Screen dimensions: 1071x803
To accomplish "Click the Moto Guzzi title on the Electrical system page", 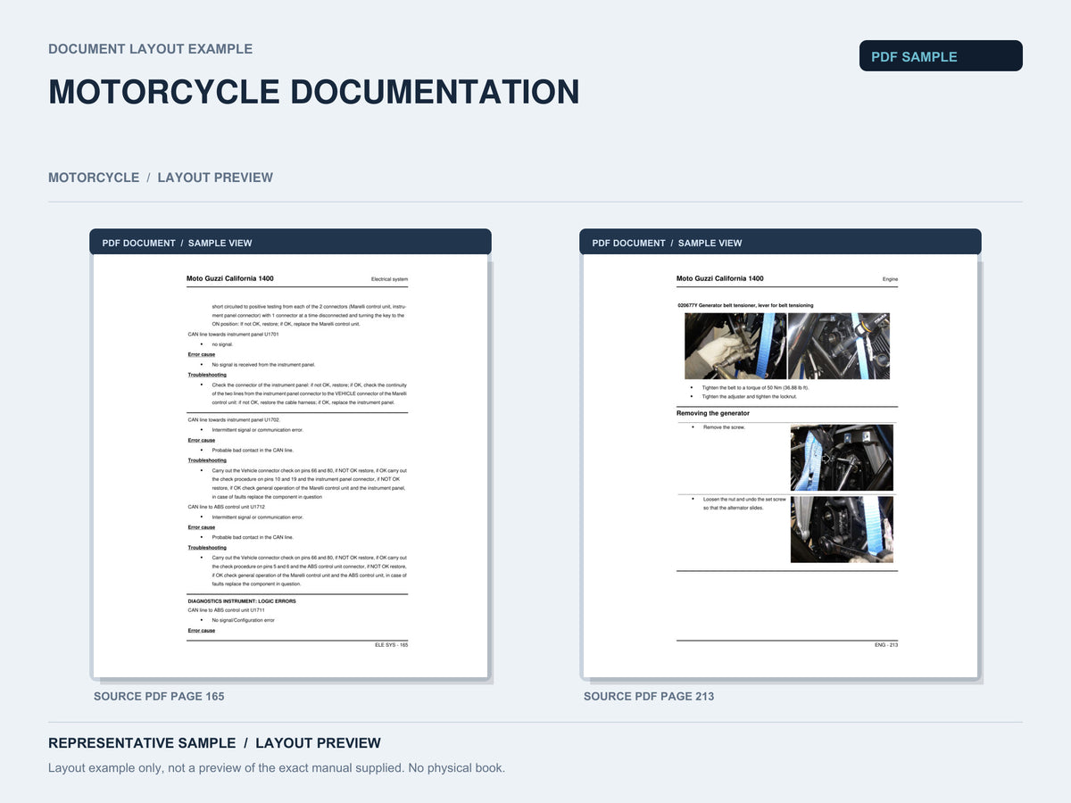I will (x=230, y=278).
